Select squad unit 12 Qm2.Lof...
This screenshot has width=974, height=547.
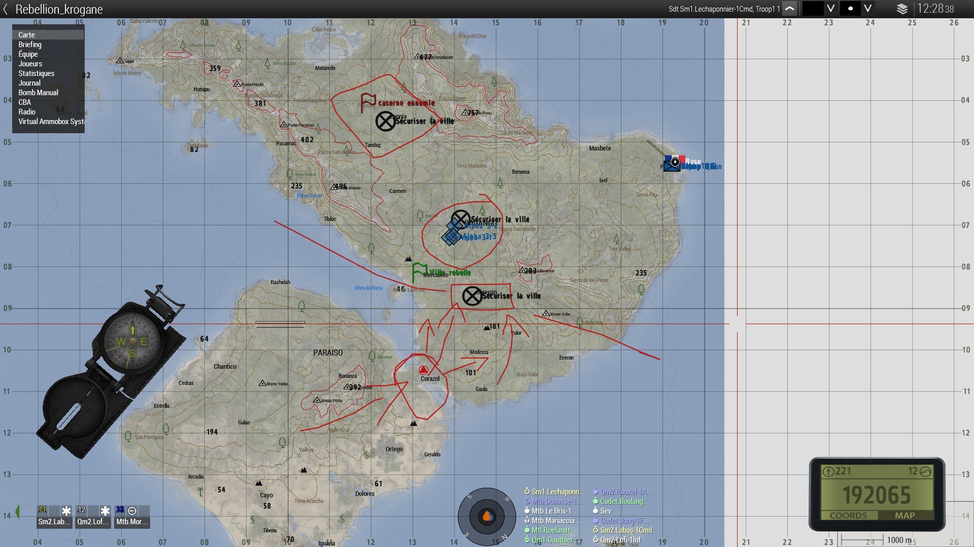(93, 516)
